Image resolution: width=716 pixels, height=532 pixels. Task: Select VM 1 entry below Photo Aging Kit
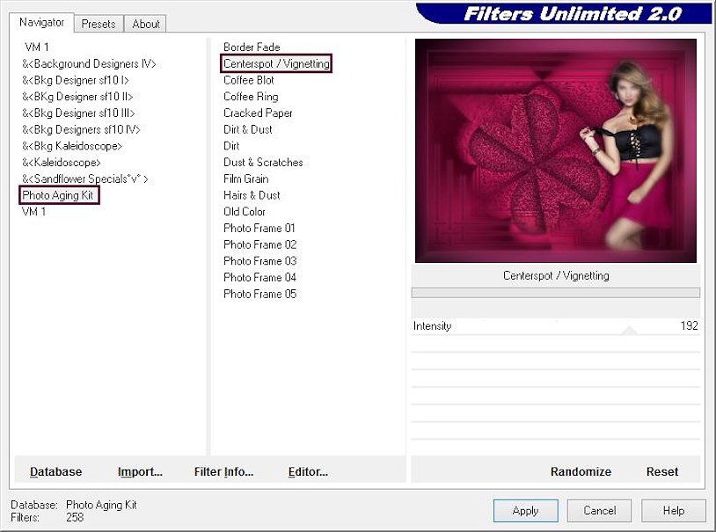coord(33,211)
